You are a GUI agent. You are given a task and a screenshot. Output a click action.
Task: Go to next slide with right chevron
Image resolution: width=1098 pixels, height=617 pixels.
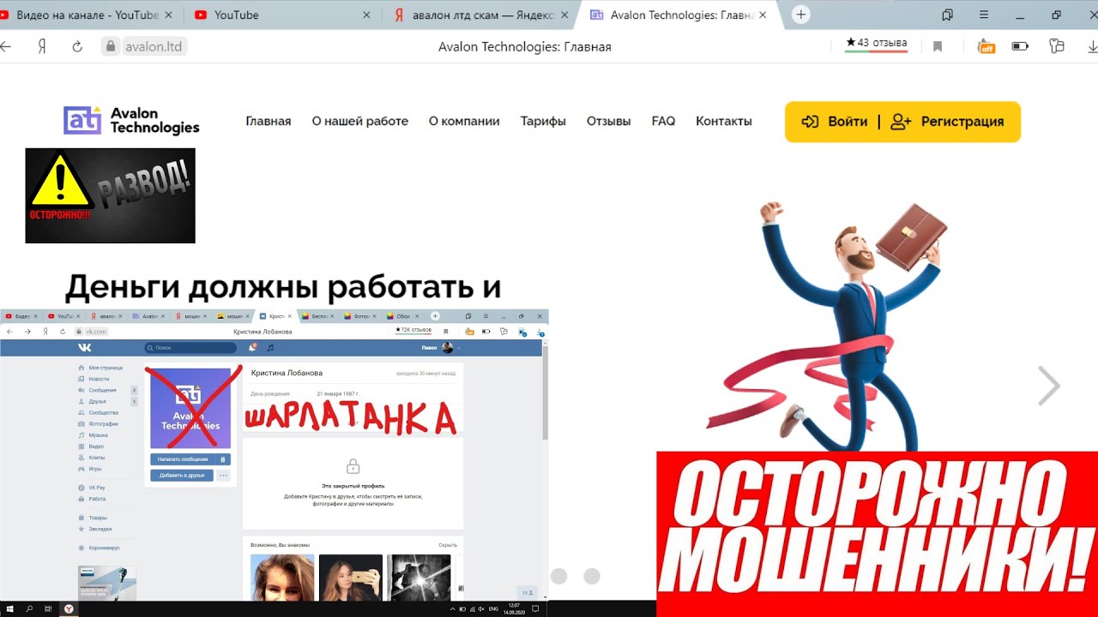[x=1048, y=386]
